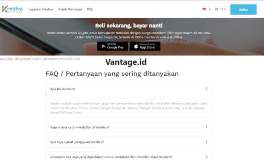The image size is (264, 160).
Task: Click the down arrow beside 'Apa saja syarat pengajuan Kredivo?'
Action: coord(207,142)
